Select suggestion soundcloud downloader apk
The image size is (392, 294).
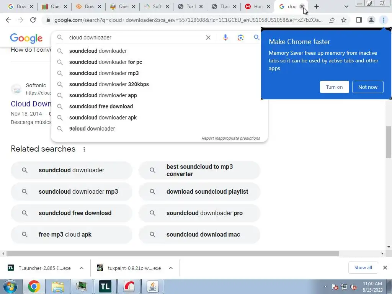click(x=159, y=118)
